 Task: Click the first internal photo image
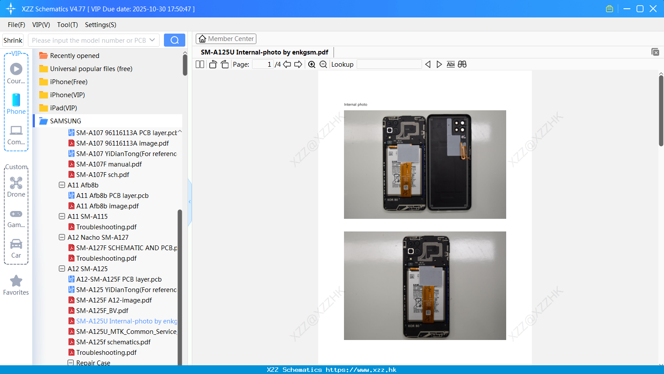coord(425,164)
